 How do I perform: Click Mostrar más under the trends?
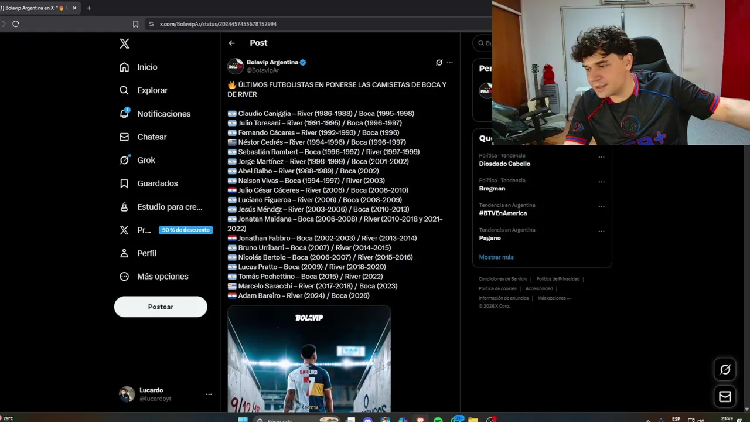(x=496, y=257)
